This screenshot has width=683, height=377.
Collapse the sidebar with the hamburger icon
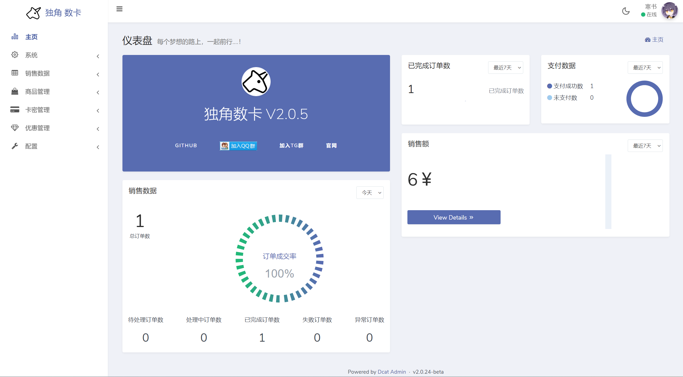coord(119,9)
